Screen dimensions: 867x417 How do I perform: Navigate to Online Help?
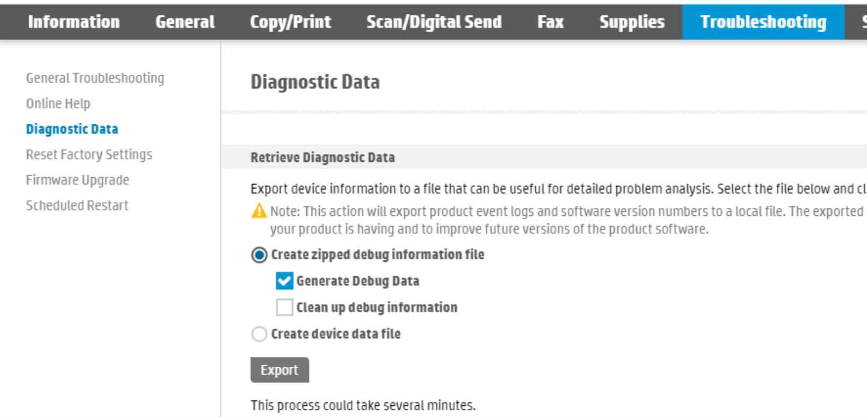(x=58, y=103)
